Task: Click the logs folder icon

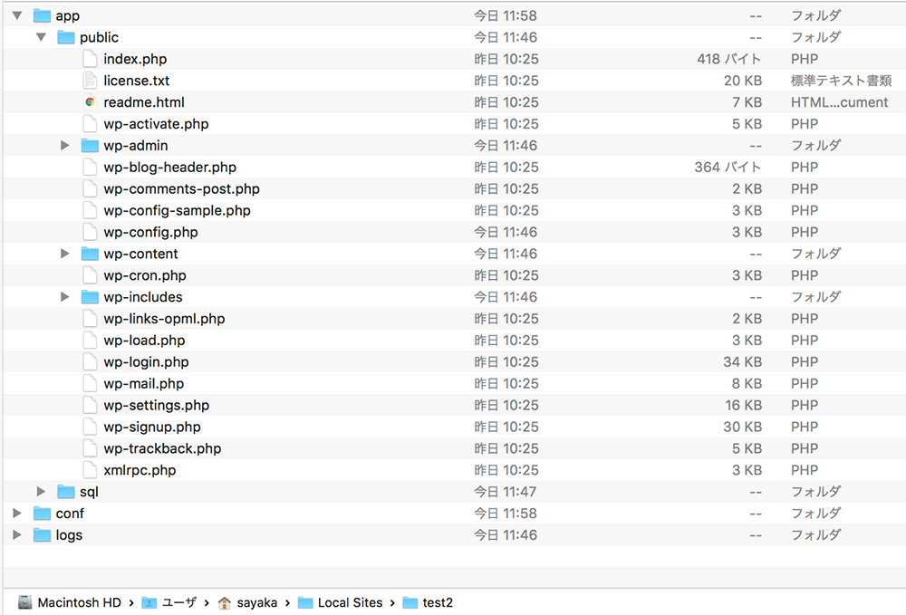Action: [x=43, y=534]
